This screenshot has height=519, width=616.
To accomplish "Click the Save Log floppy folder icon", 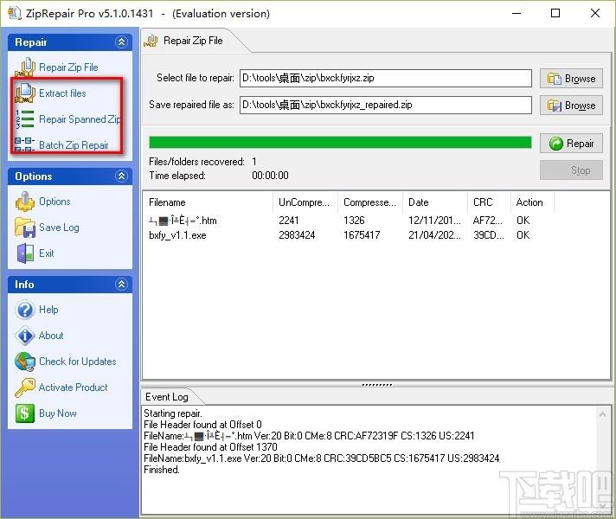I will coord(25,227).
